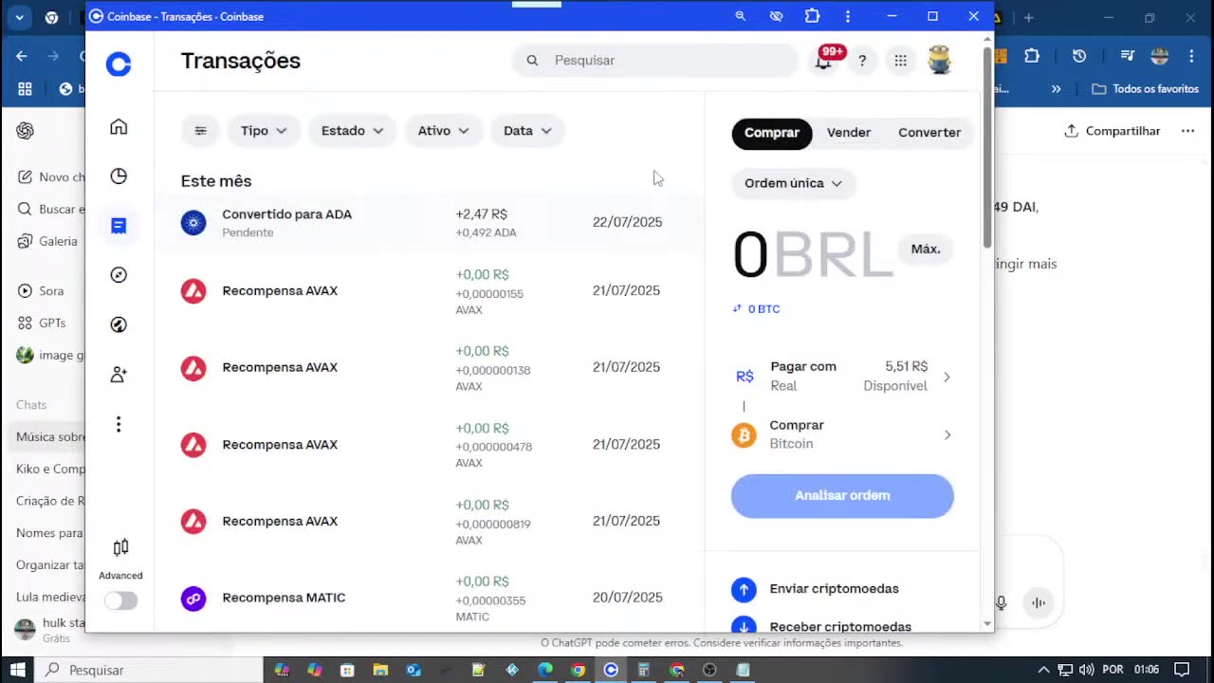Click Cardano icon of Convertido para ADA
1214x683 pixels.
(193, 223)
